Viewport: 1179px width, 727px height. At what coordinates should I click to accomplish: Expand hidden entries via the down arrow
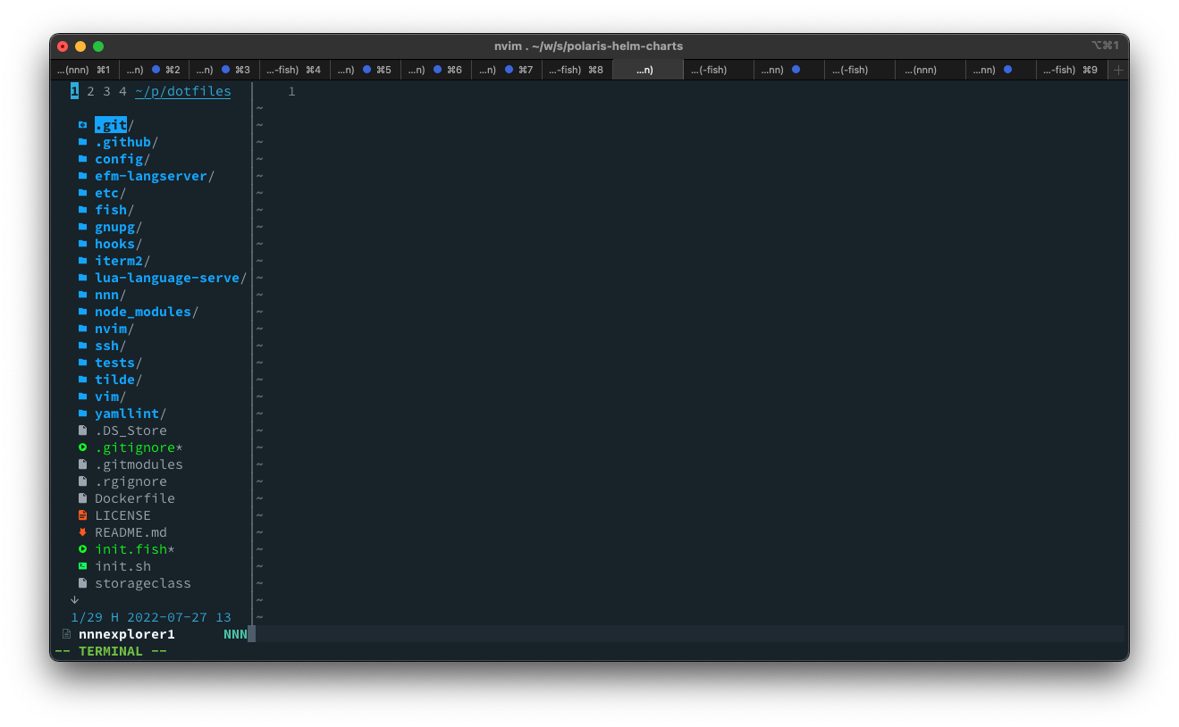click(x=75, y=599)
